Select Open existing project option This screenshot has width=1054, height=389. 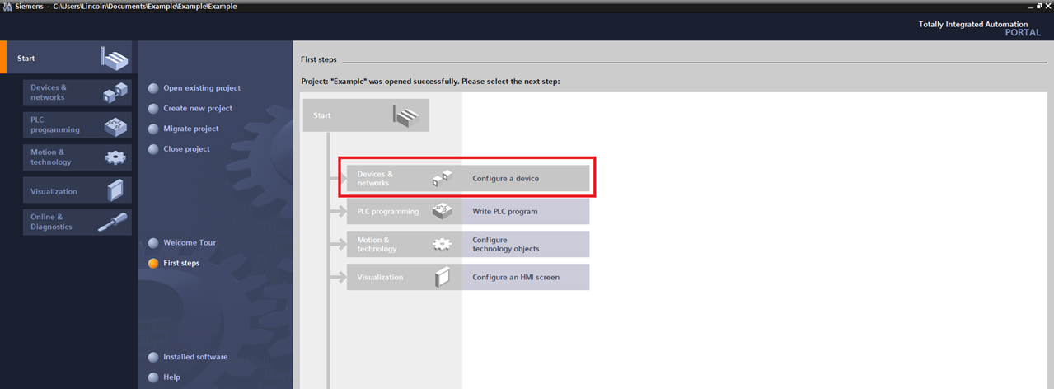[202, 88]
